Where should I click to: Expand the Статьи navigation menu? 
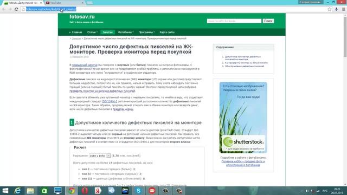[92, 32]
